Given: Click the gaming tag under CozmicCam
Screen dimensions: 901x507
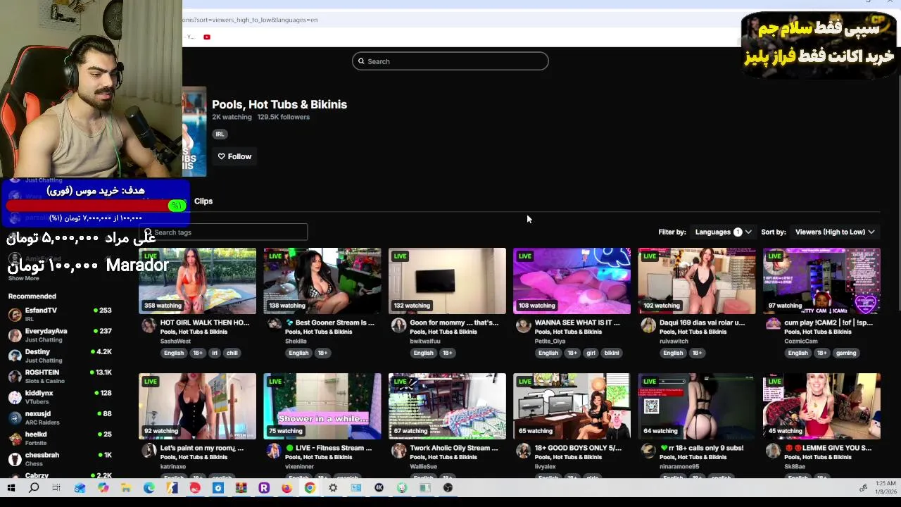Looking at the screenshot, I should point(846,353).
